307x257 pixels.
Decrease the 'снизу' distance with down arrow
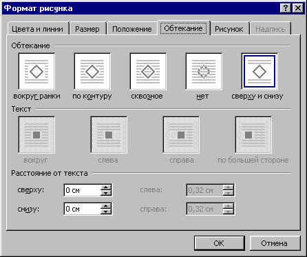tap(105, 212)
